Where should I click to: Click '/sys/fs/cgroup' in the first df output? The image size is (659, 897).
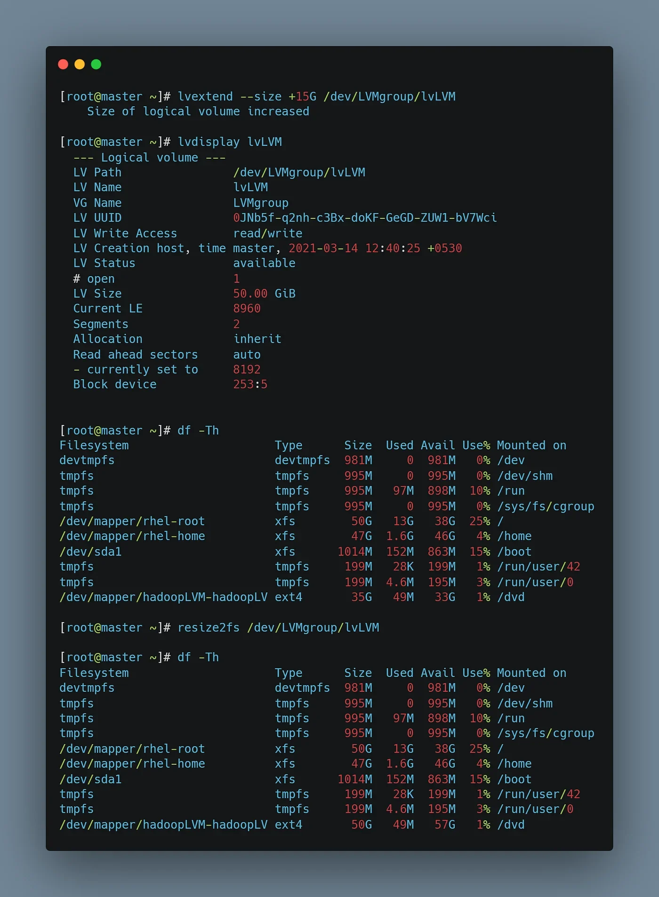pyautogui.click(x=546, y=506)
